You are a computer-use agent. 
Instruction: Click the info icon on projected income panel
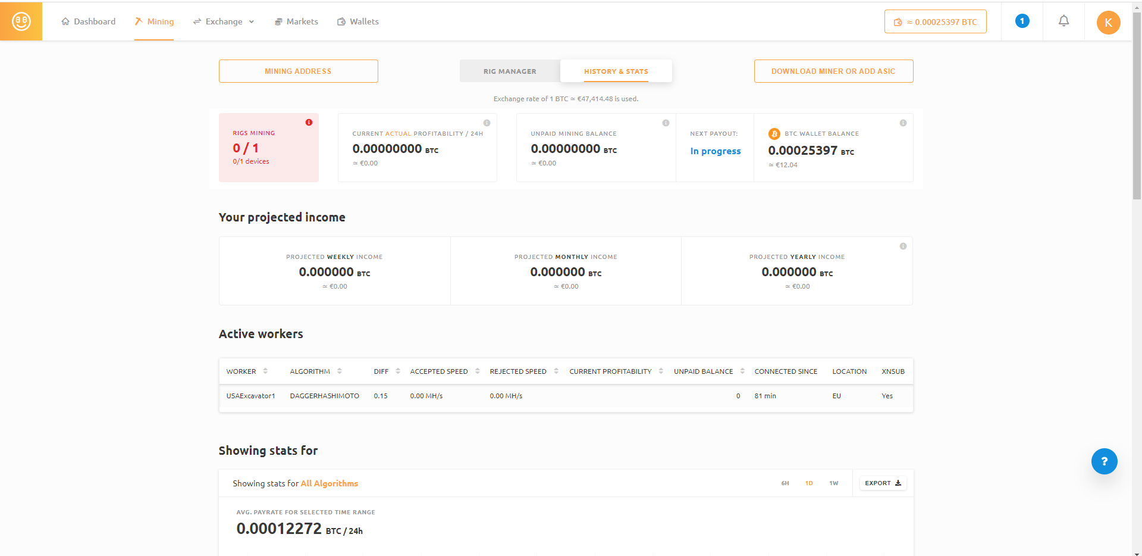903,245
